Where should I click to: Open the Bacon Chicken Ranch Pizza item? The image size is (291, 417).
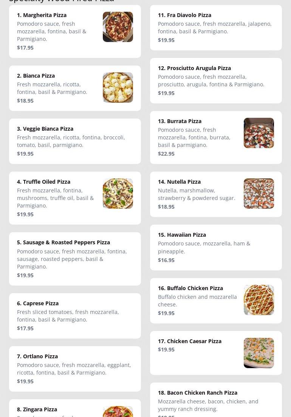(197, 393)
